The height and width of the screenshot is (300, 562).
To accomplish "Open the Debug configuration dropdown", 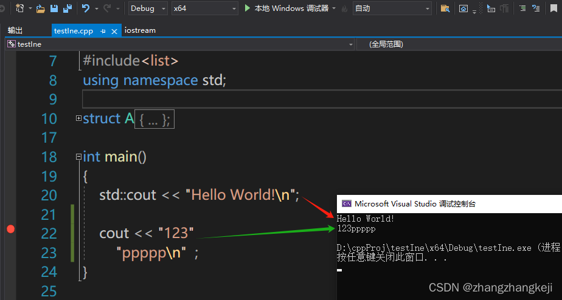I will [x=148, y=9].
